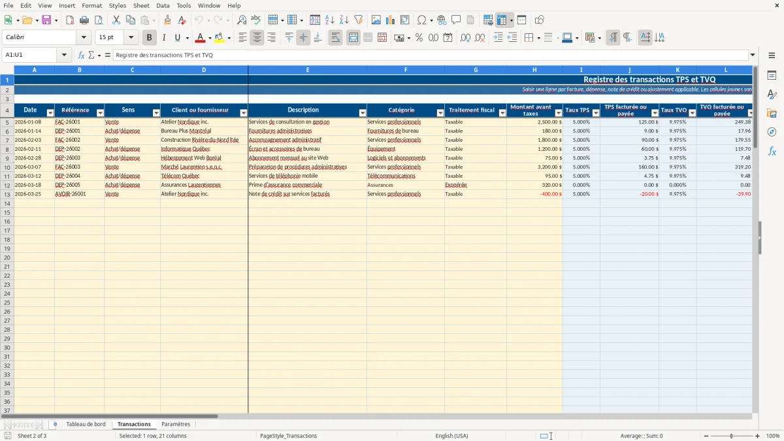
Task: Toggle Center Horizontally alignment
Action: tap(257, 38)
